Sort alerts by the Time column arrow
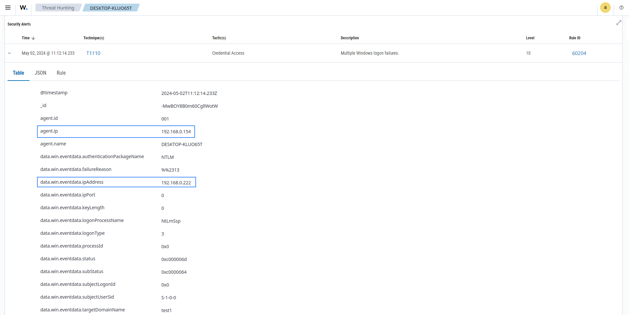 coord(34,38)
